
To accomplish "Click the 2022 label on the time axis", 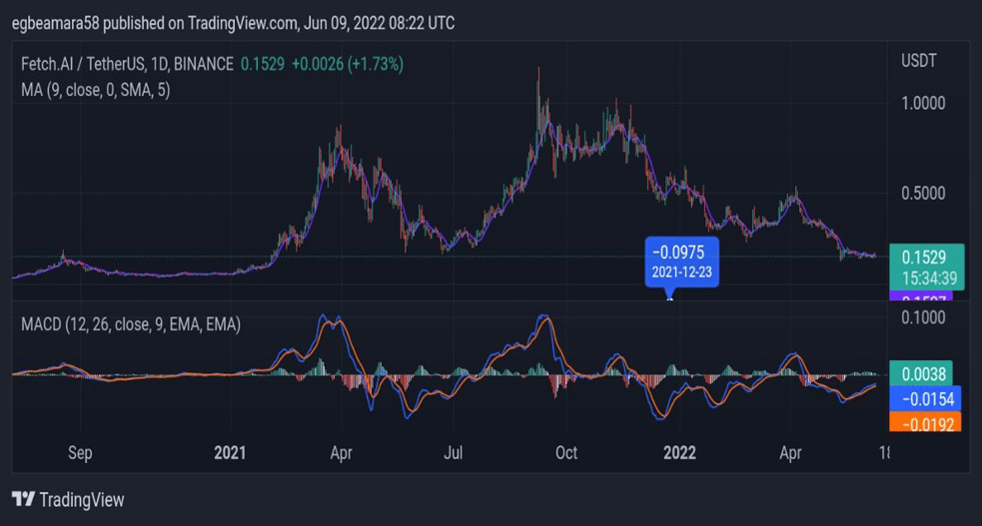I will click(x=680, y=453).
